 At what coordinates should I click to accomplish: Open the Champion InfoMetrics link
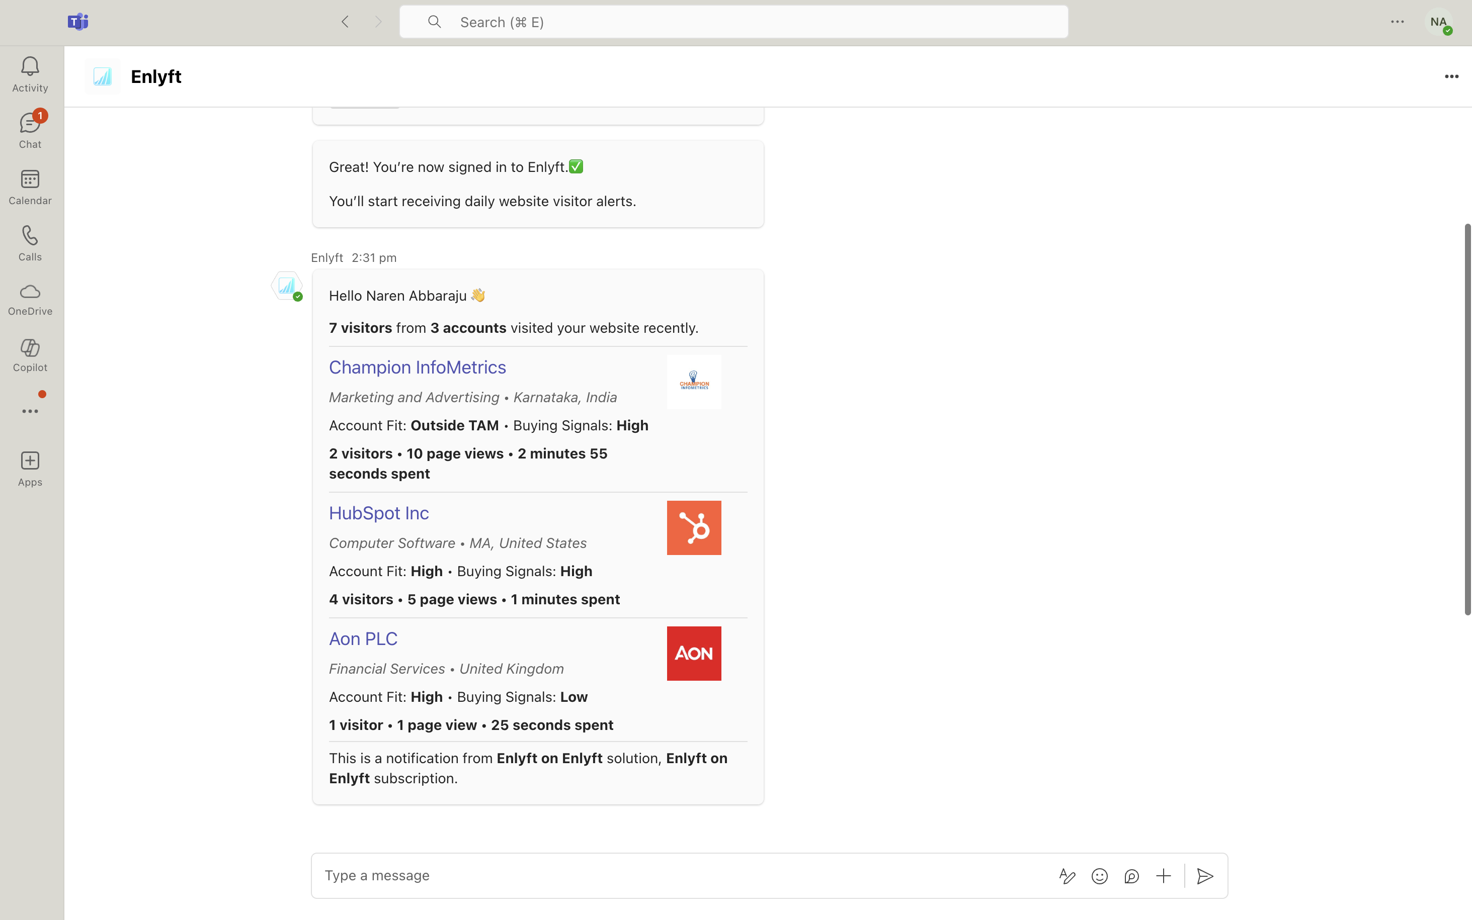[418, 367]
